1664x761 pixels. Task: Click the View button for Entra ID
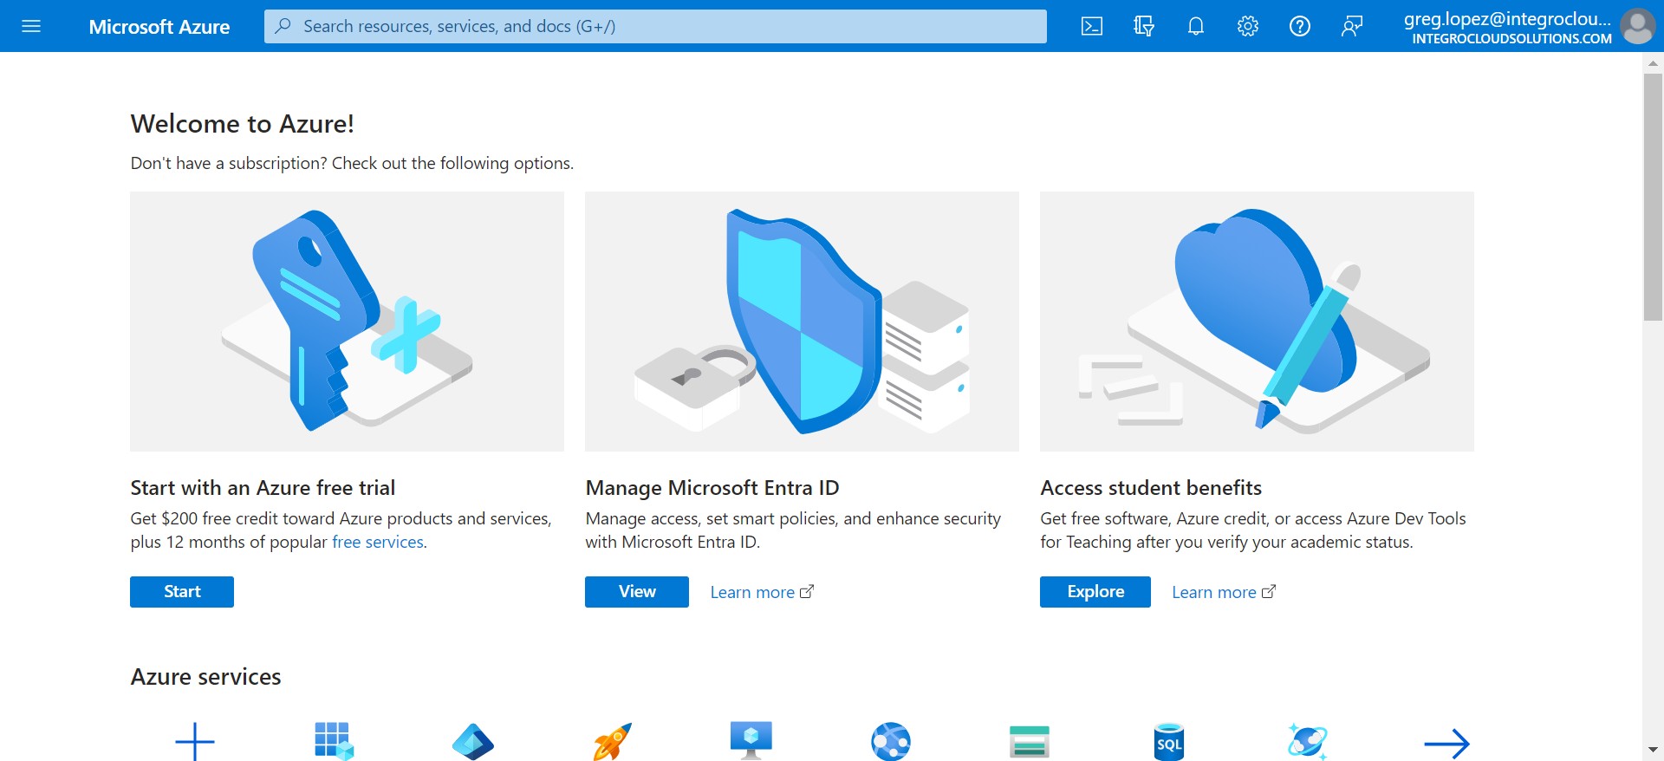637,592
